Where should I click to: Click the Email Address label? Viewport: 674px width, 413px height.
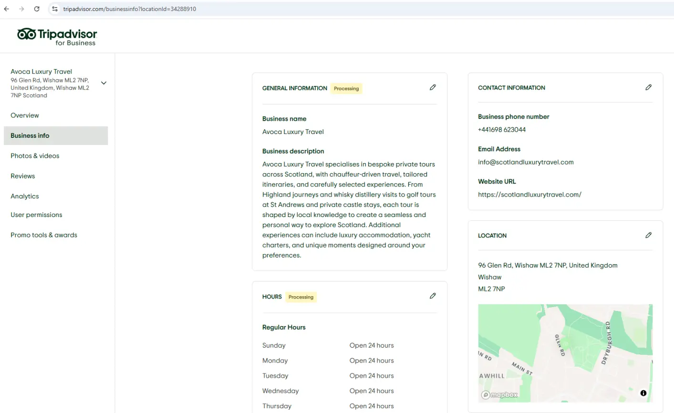pos(499,149)
